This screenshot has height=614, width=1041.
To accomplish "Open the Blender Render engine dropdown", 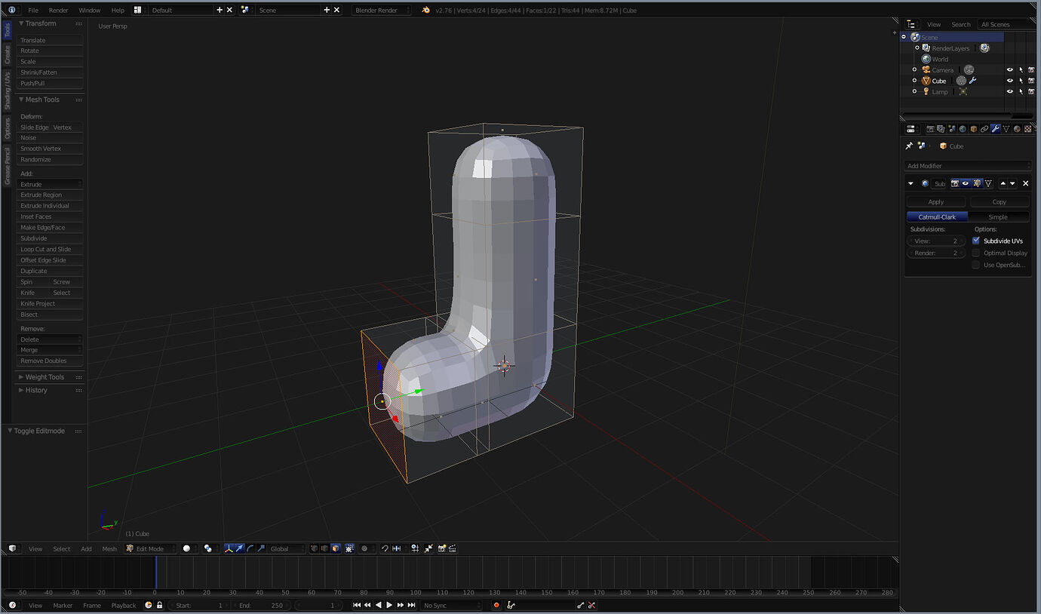I will point(382,10).
